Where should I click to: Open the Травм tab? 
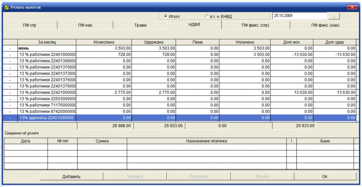(x=141, y=25)
